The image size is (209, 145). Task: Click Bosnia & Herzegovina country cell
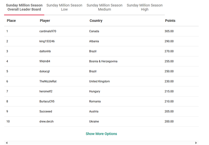click(103, 61)
